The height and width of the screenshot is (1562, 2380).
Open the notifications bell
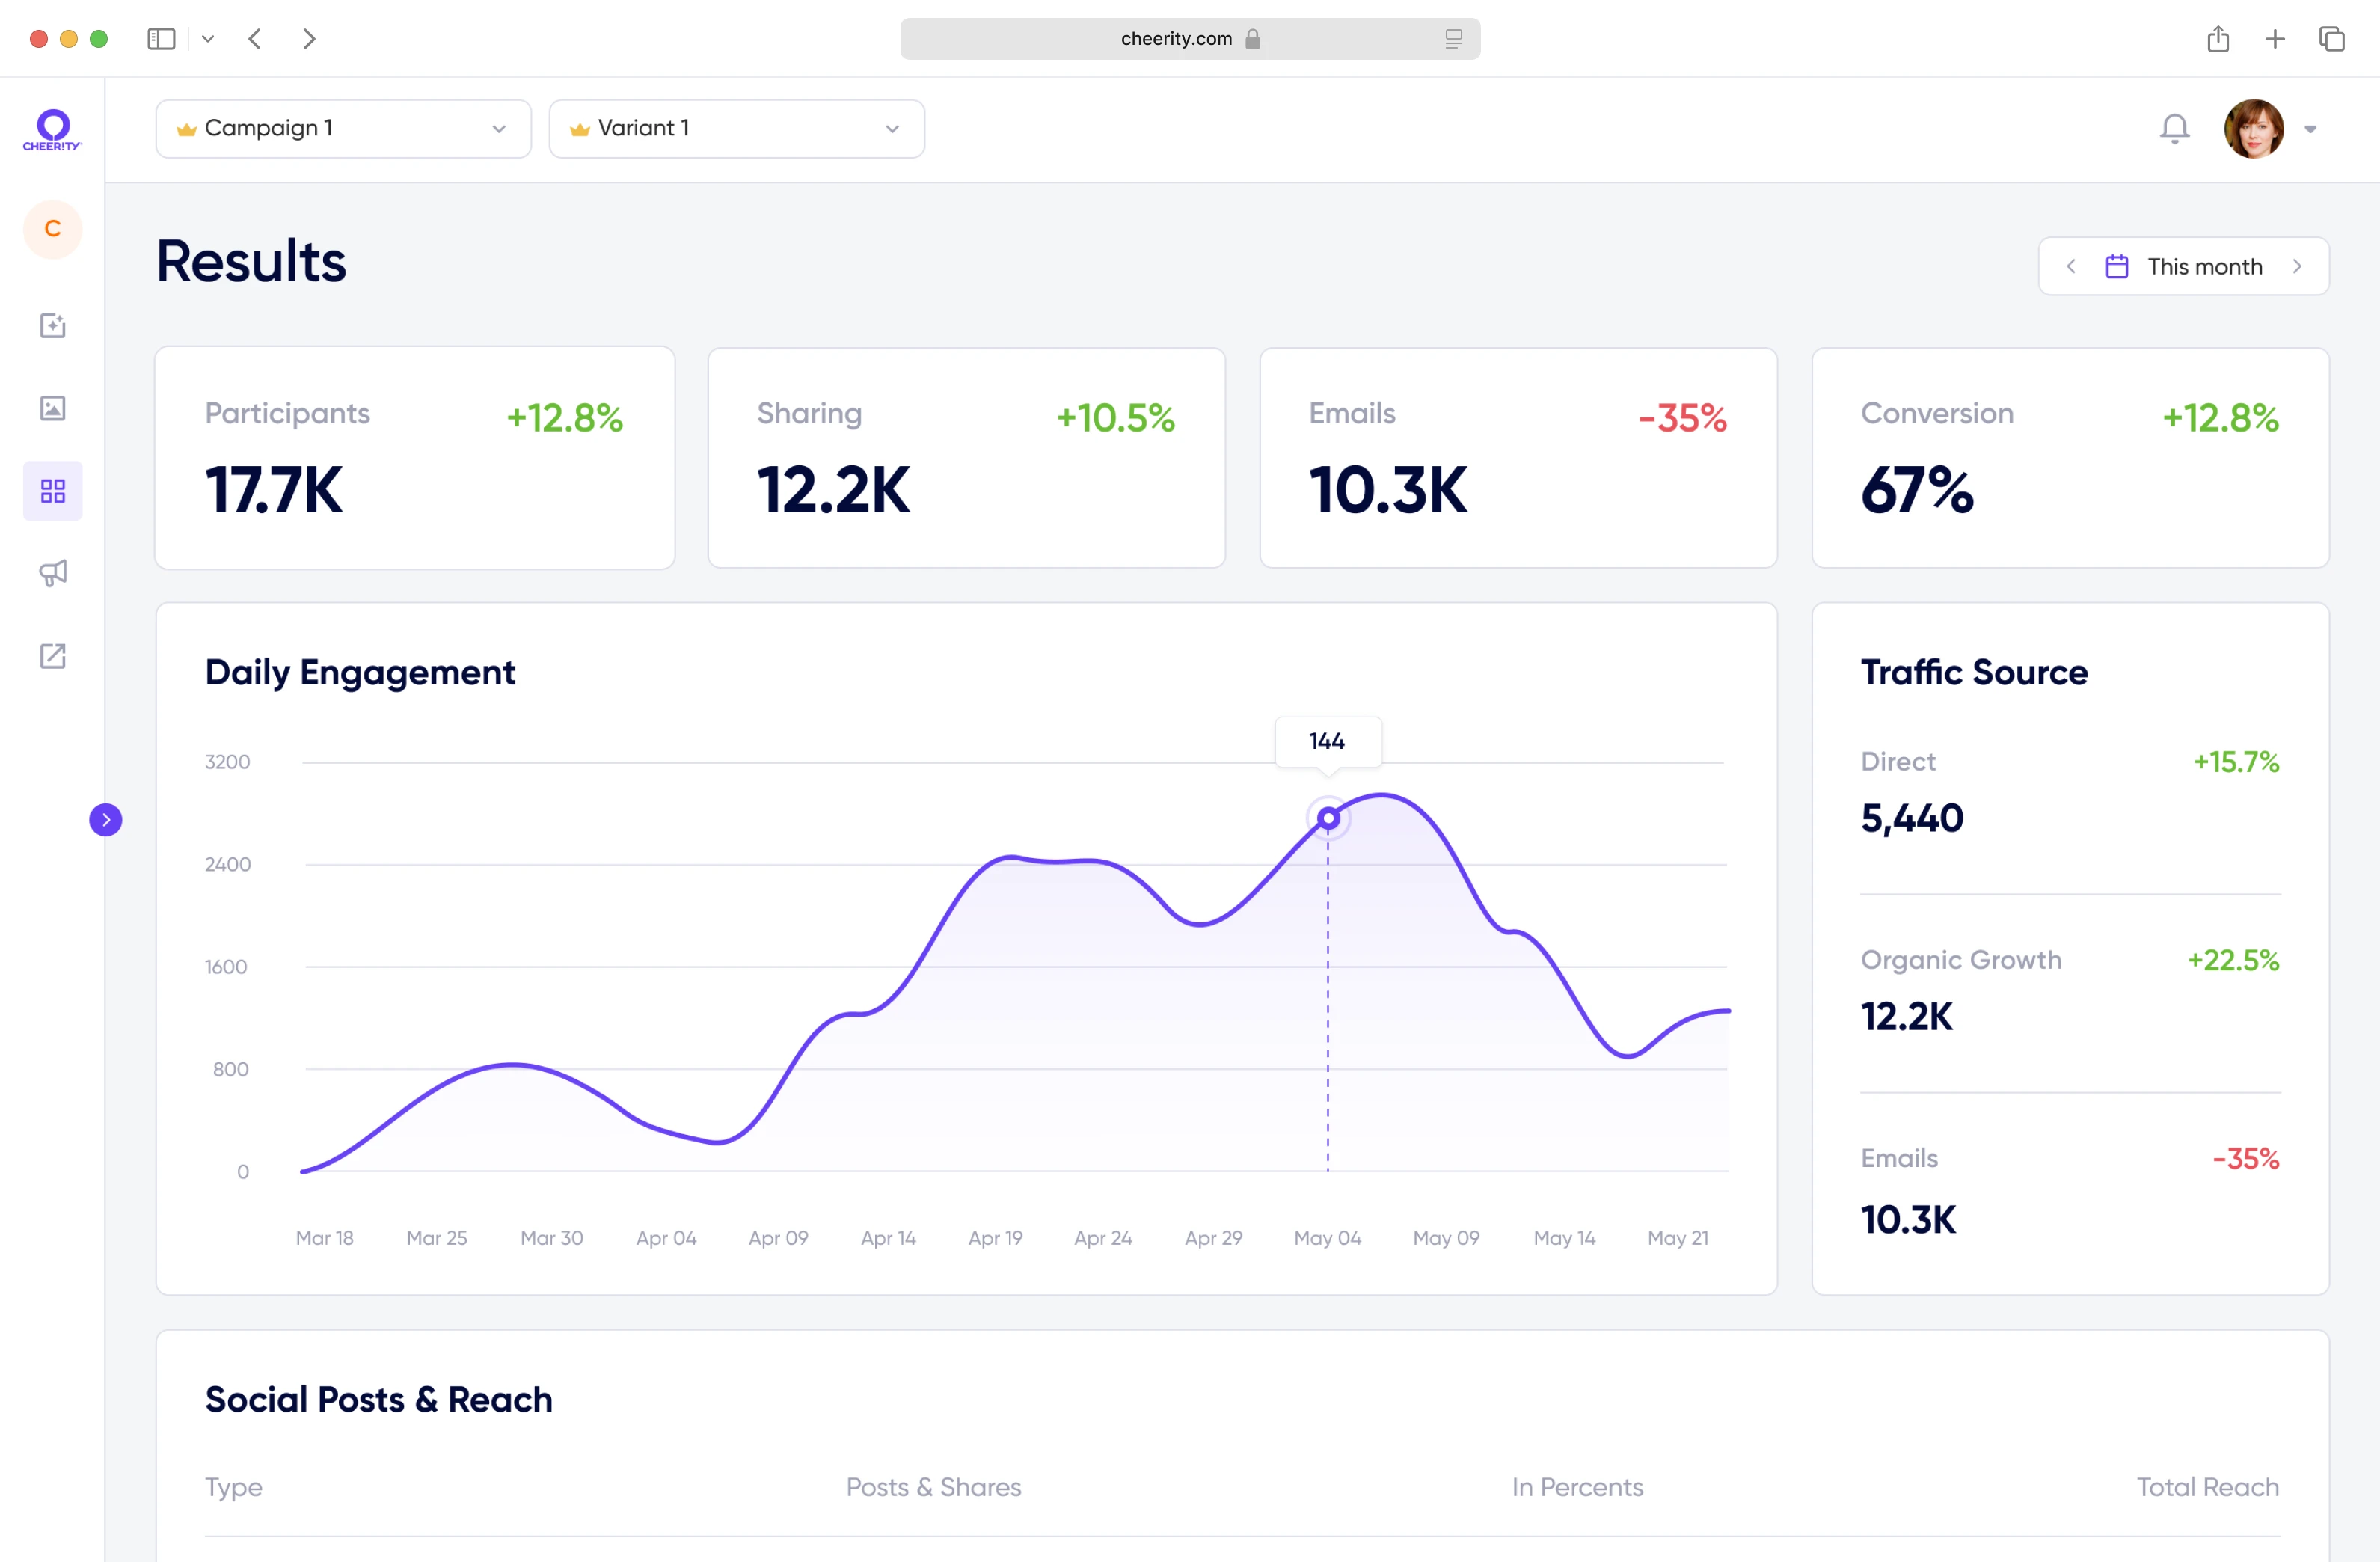(x=2174, y=129)
